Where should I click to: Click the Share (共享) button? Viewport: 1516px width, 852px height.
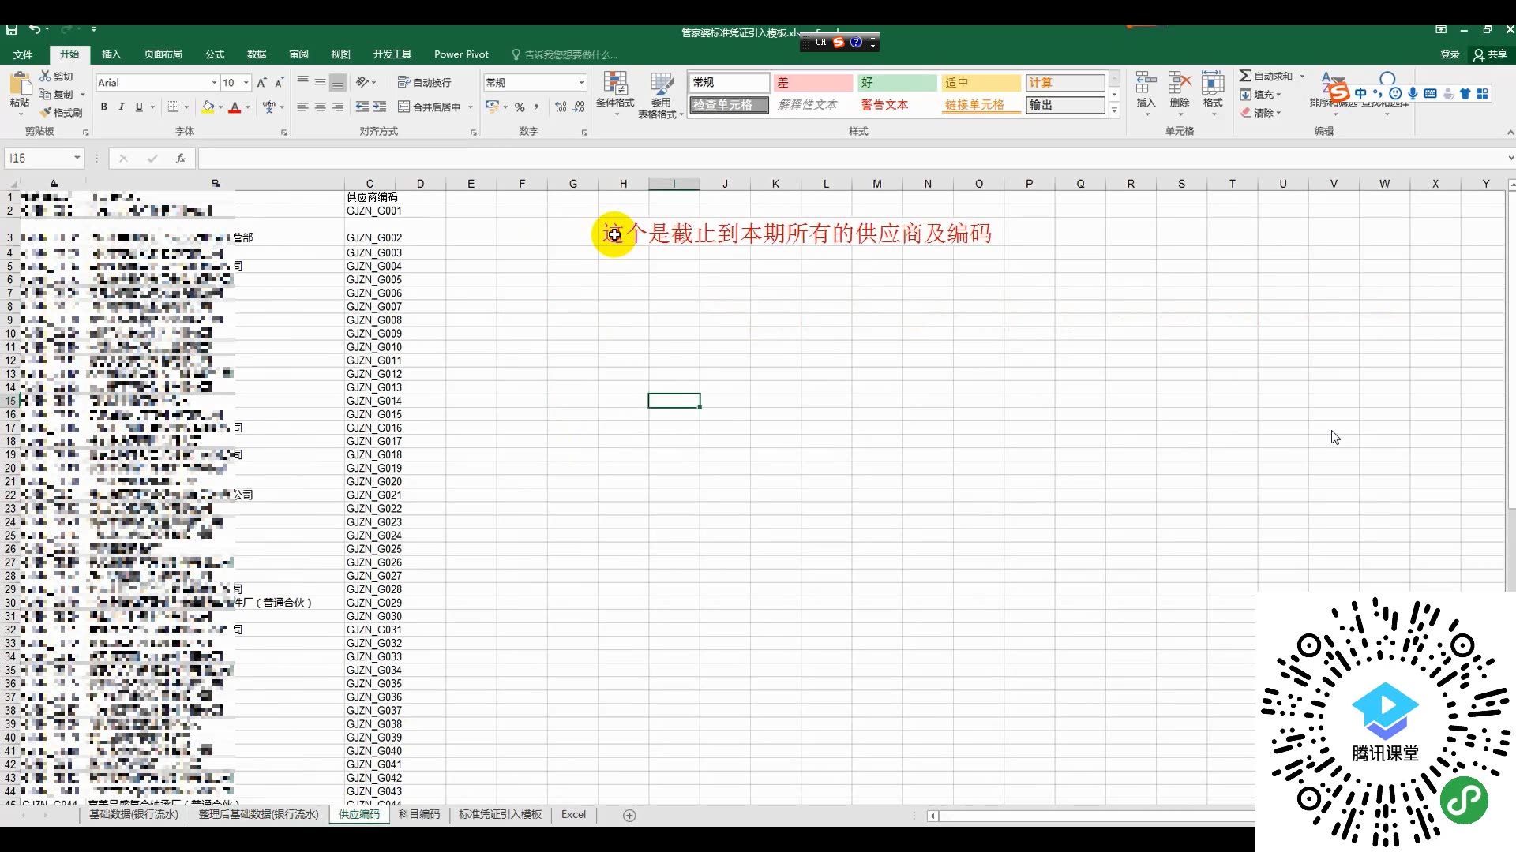point(1491,54)
